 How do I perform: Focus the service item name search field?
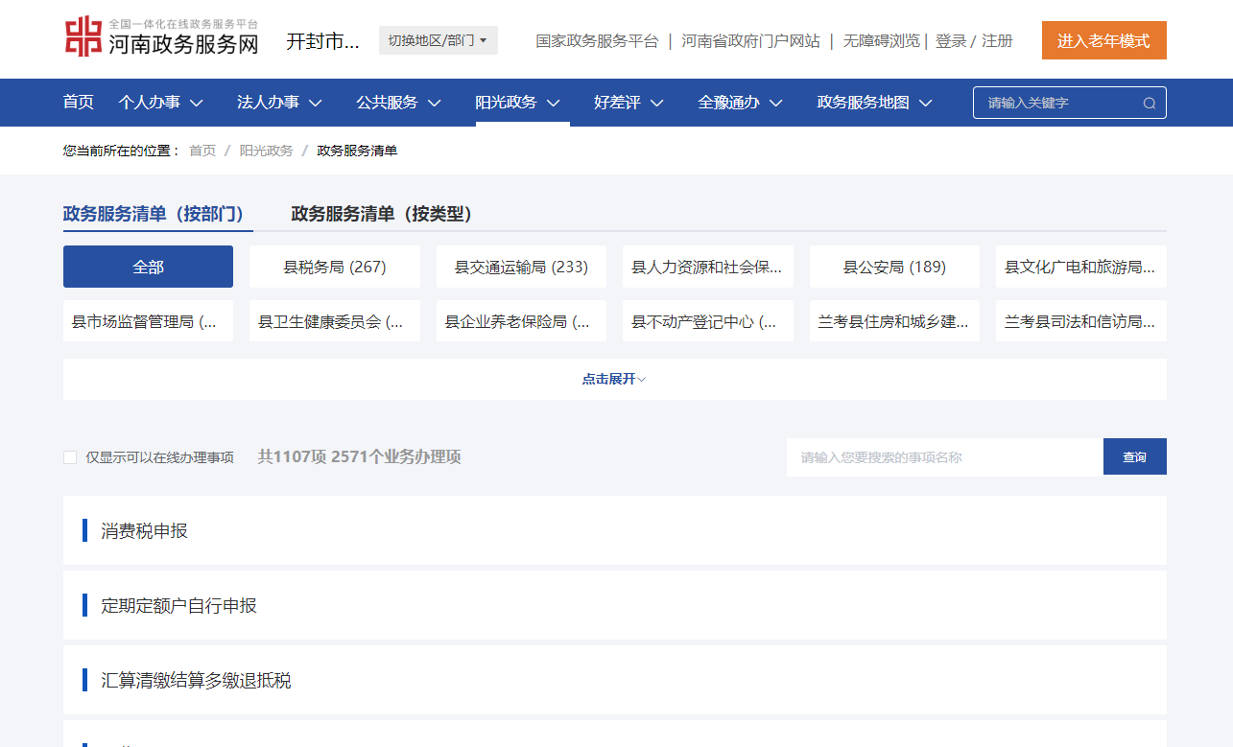[943, 457]
